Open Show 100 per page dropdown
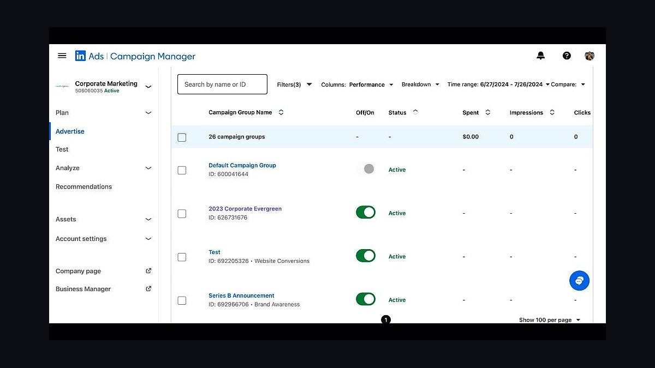 [x=550, y=320]
